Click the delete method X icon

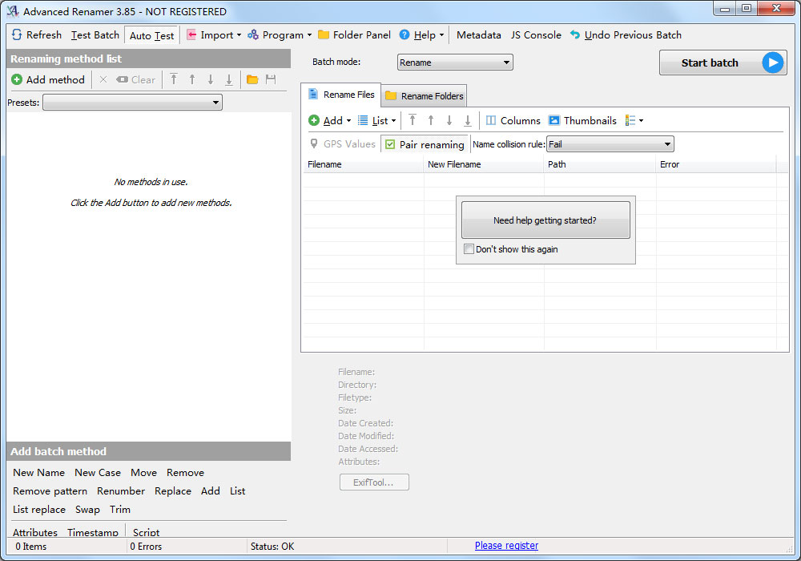(103, 79)
